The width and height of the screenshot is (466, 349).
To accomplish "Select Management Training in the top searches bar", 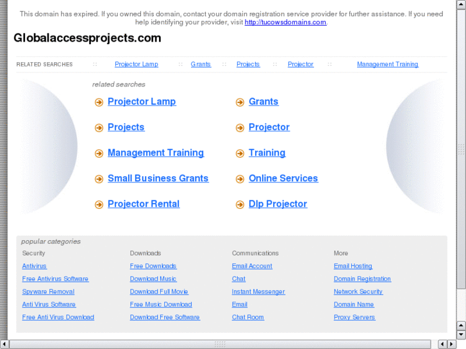I will coord(387,65).
